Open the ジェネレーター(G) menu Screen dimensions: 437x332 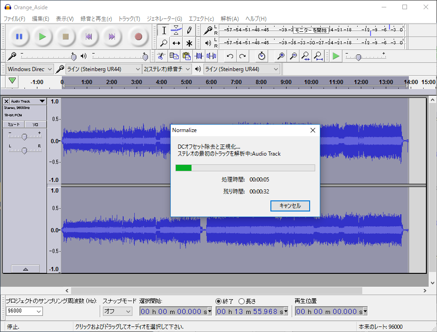164,18
